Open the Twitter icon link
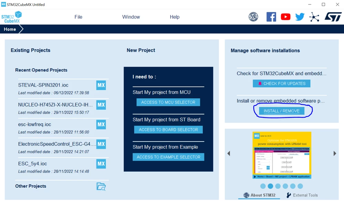344x201 pixels. pos(300,16)
